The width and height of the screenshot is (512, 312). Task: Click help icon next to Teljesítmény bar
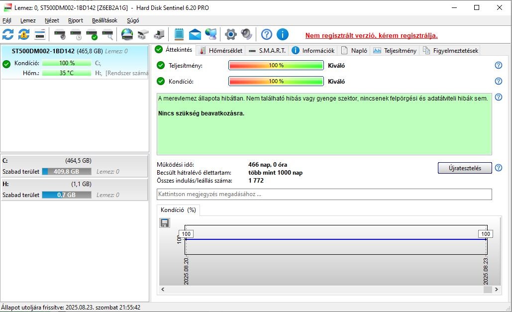pyautogui.click(x=498, y=65)
